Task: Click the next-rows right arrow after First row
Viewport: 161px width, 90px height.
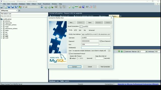Action: 147,51
